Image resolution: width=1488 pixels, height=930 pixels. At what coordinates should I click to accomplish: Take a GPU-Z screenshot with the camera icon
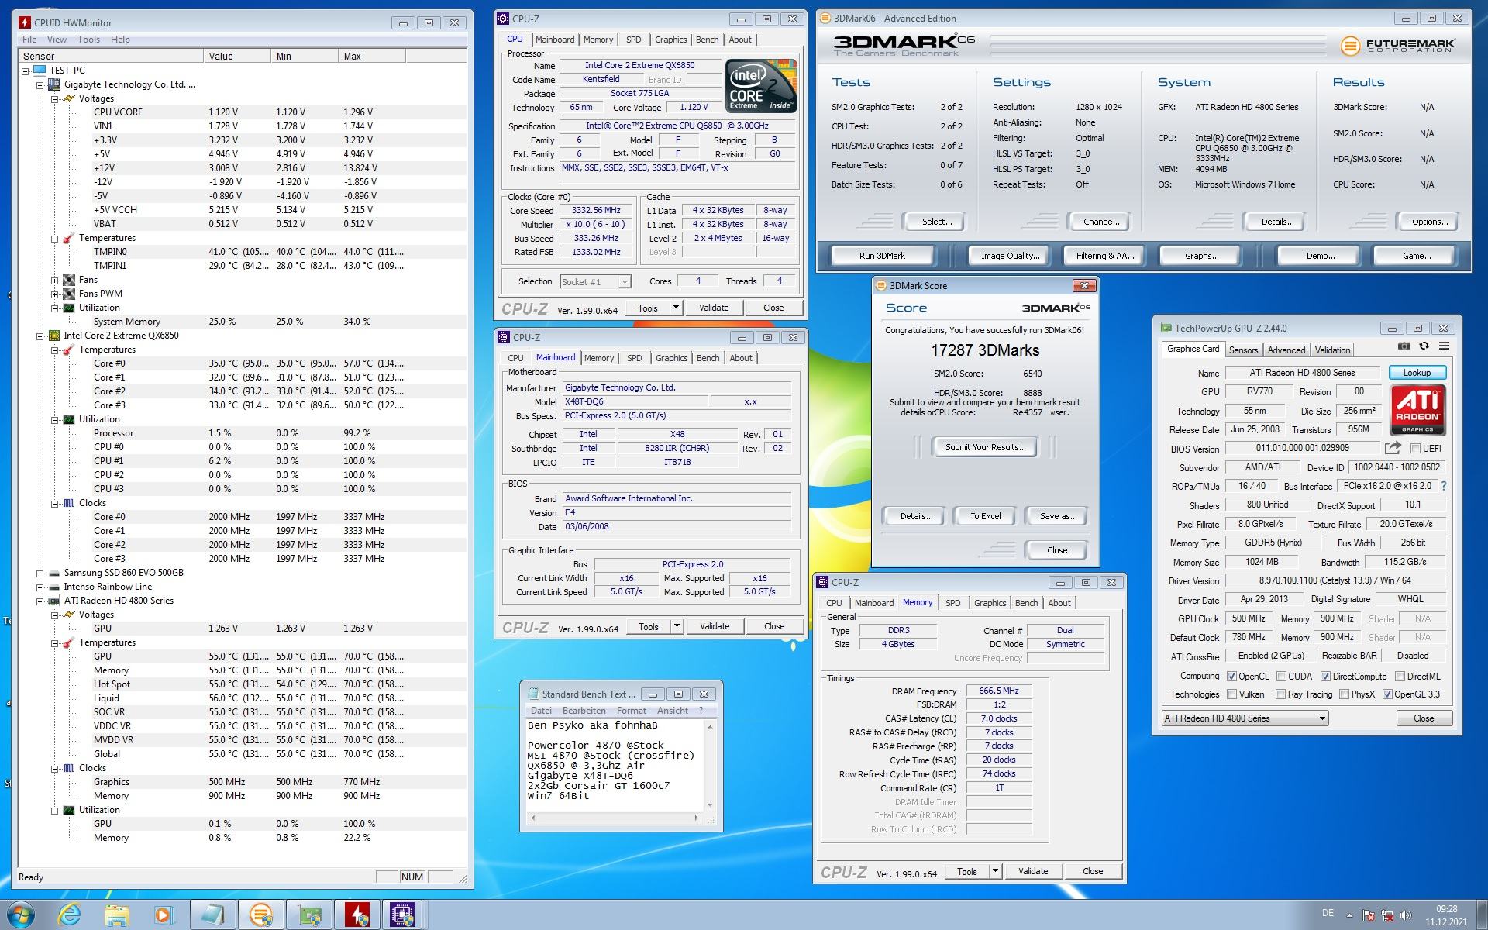pos(1404,346)
